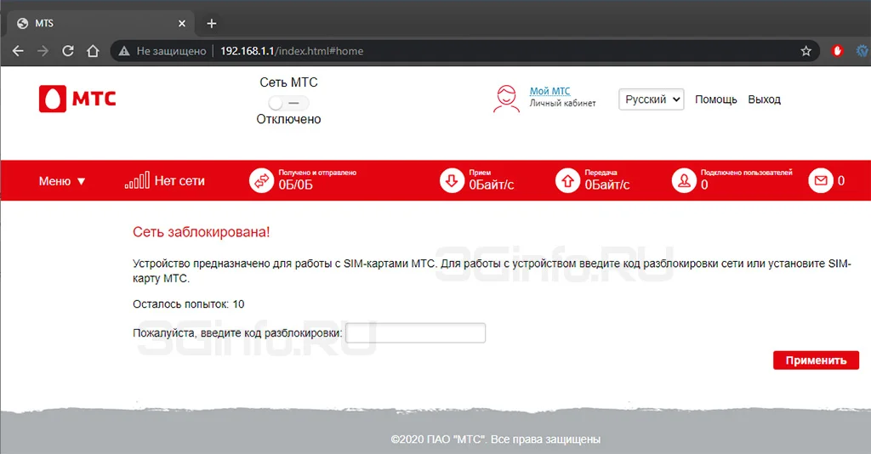Click the Прием 0Байт/с value

pyautogui.click(x=492, y=184)
